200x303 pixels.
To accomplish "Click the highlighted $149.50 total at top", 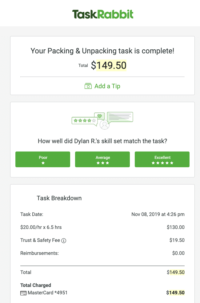I will pos(111,65).
